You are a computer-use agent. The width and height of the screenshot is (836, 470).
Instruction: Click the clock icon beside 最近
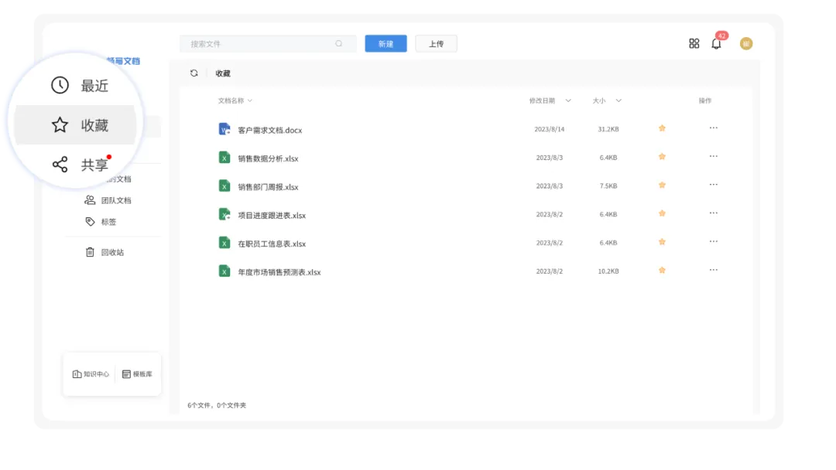(x=60, y=85)
